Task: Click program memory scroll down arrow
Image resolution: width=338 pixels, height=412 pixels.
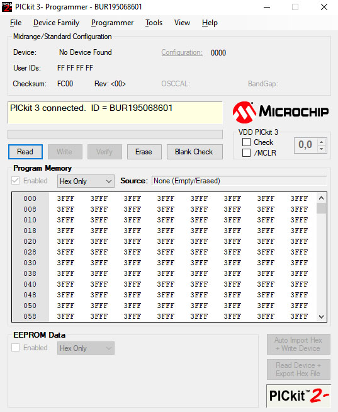Action: pos(321,317)
